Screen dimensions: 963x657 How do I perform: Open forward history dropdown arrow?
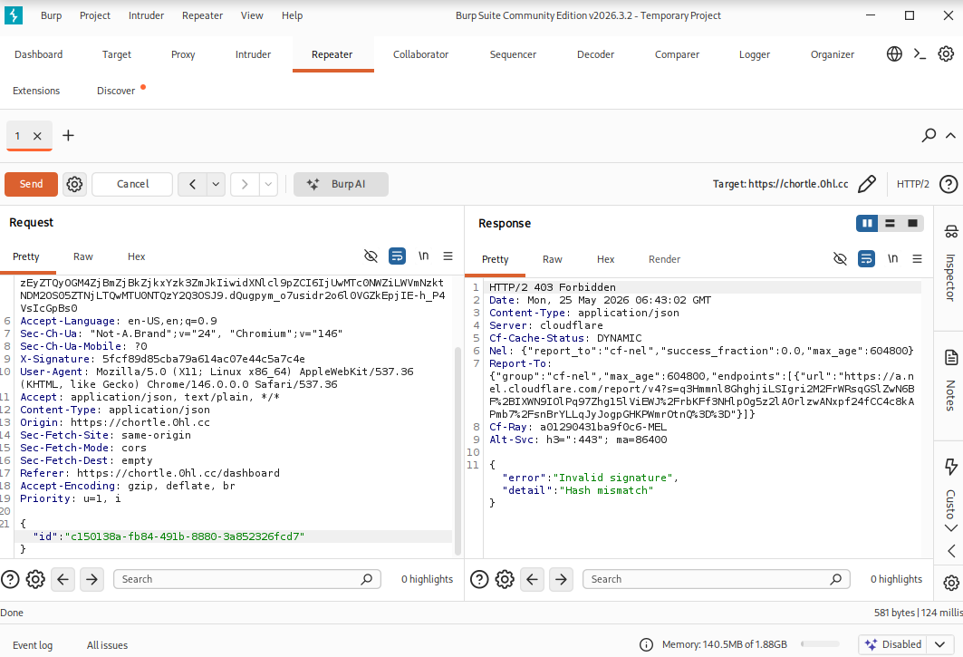268,184
